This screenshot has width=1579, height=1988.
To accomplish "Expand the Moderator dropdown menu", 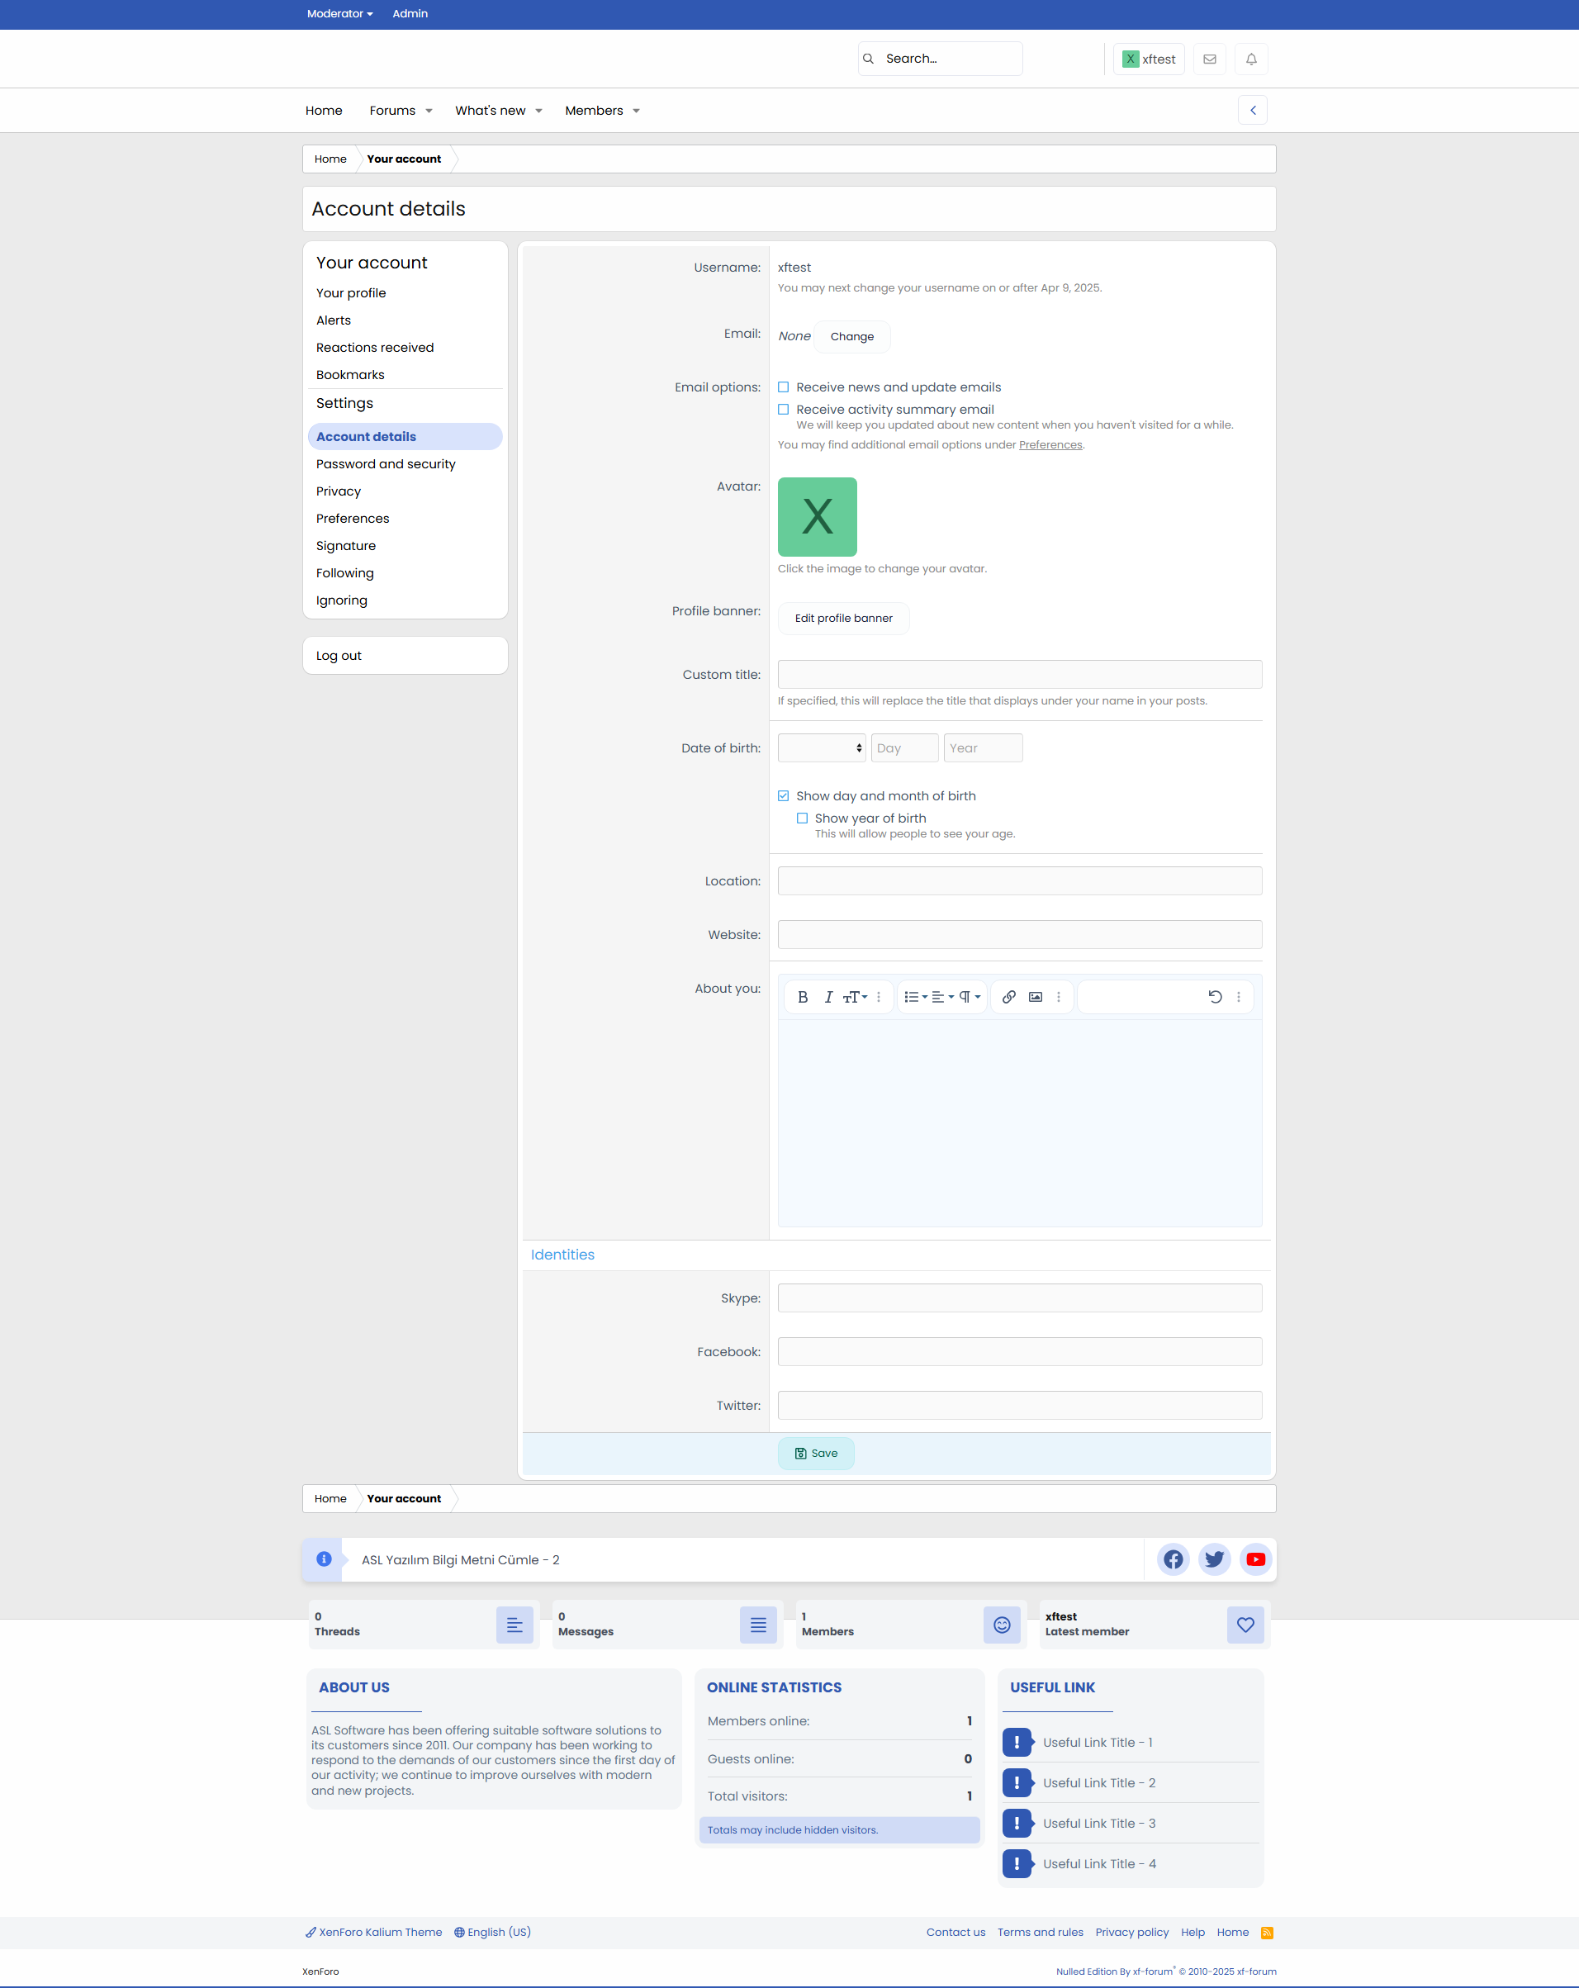I will pyautogui.click(x=339, y=14).
